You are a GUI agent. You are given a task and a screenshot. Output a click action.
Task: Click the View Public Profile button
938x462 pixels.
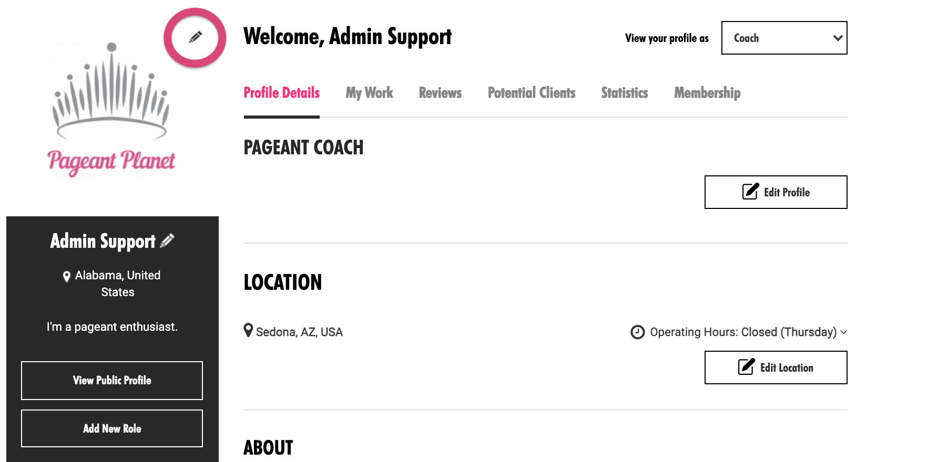coord(112,381)
